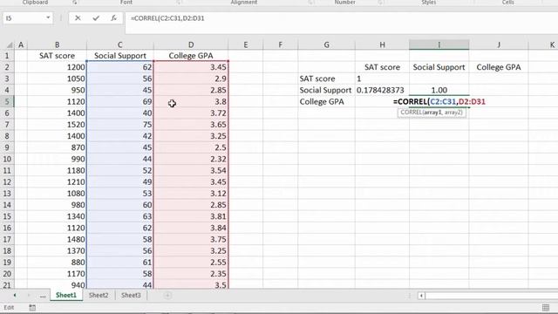Click the CORREL function name in the tooltip

tap(411, 113)
